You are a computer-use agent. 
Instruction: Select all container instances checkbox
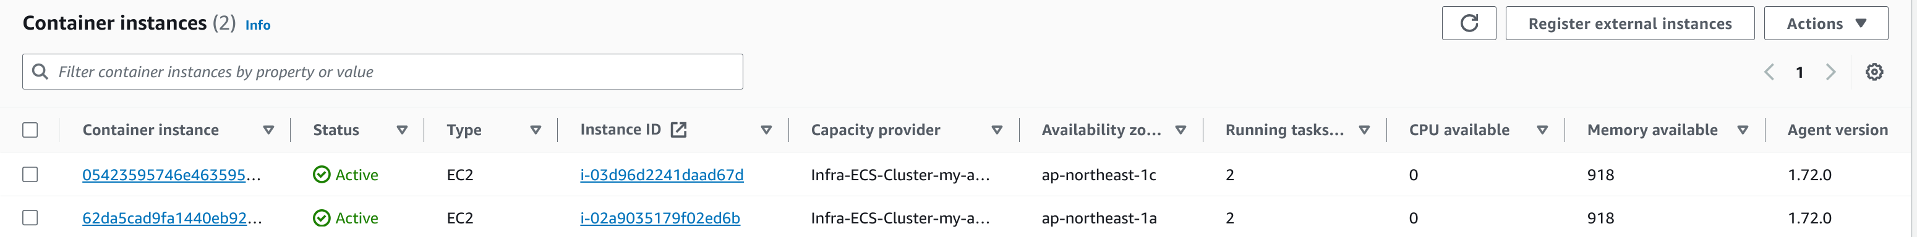(30, 130)
